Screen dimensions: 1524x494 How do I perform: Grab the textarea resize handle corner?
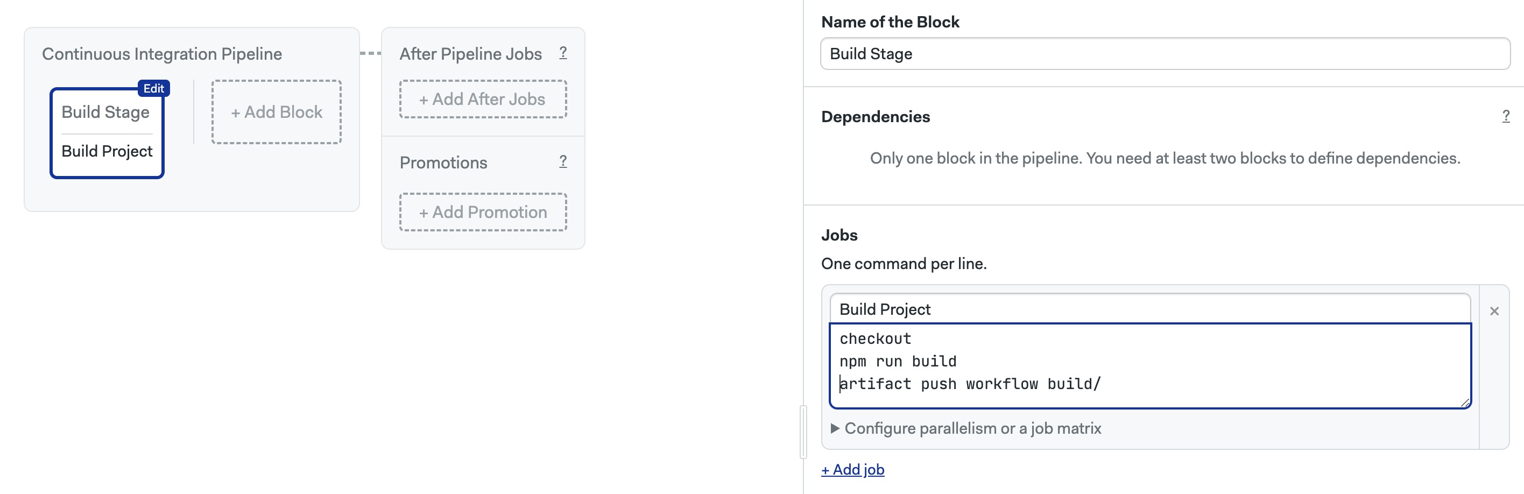1465,403
